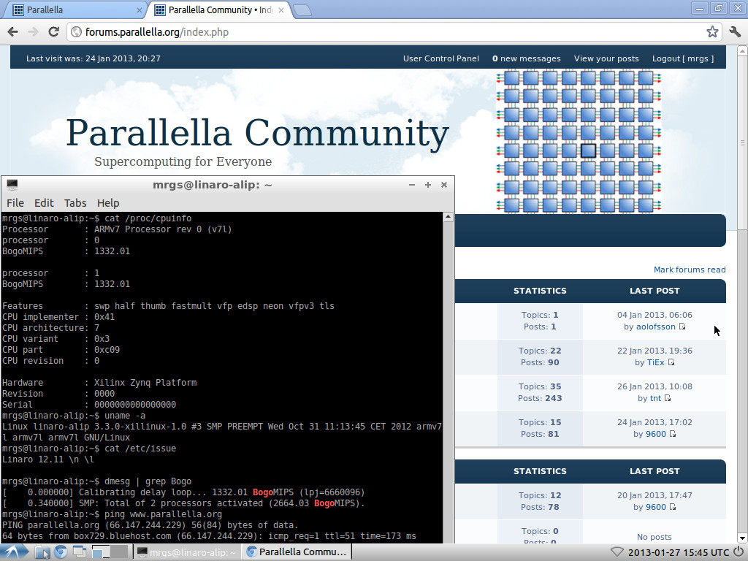Click the power button in system tray

tap(740, 552)
